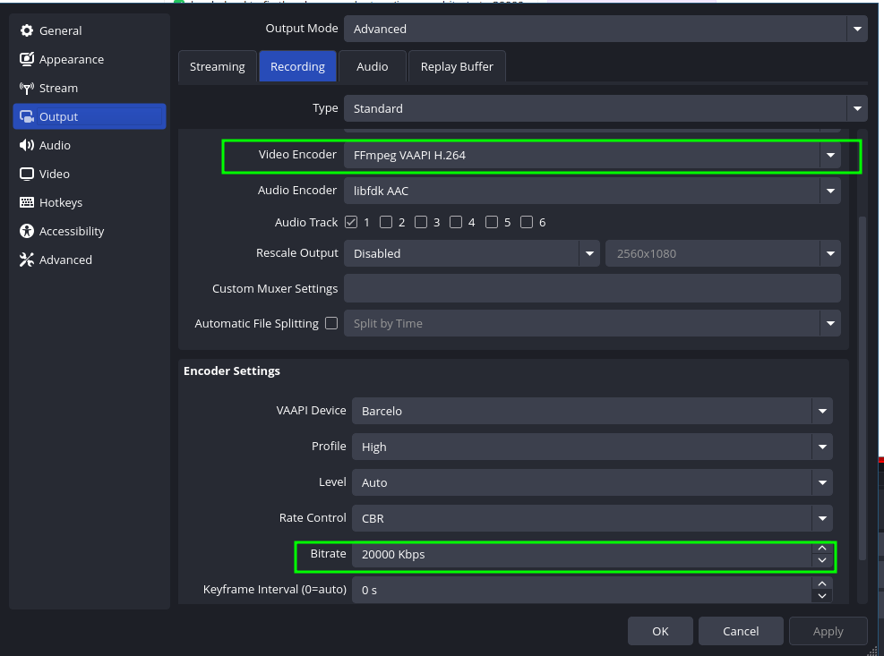Enable Audio Track 4 checkbox
Viewport: 884px width, 656px height.
pyautogui.click(x=456, y=222)
